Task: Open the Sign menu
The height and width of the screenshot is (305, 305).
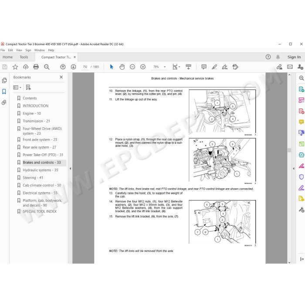Action: pos(28,50)
